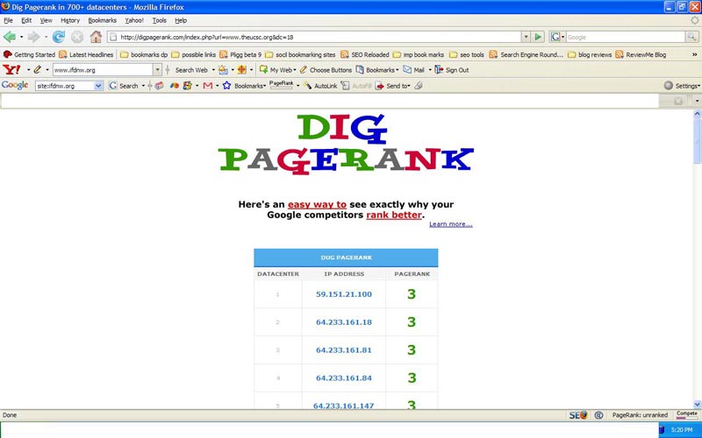Click the system clock showing 5:20 PM
This screenshot has width=702, height=438.
[x=682, y=430]
